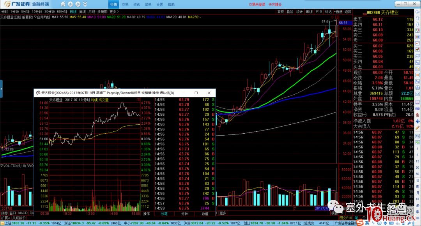
Task: Switch to the 分笔 tab in the popup
Action: point(164,214)
